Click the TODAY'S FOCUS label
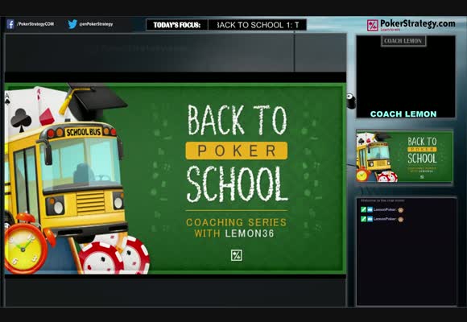The image size is (467, 322). pos(176,25)
